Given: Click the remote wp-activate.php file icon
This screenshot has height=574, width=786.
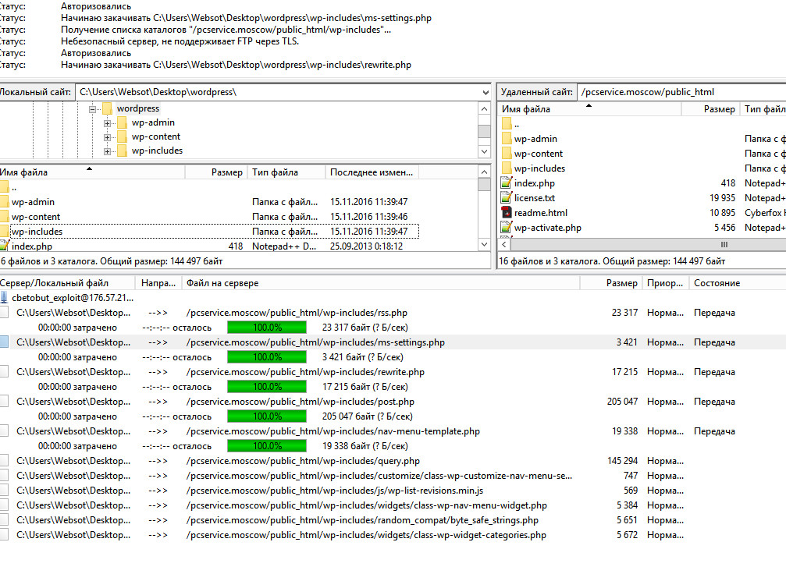Looking at the screenshot, I should [x=507, y=228].
